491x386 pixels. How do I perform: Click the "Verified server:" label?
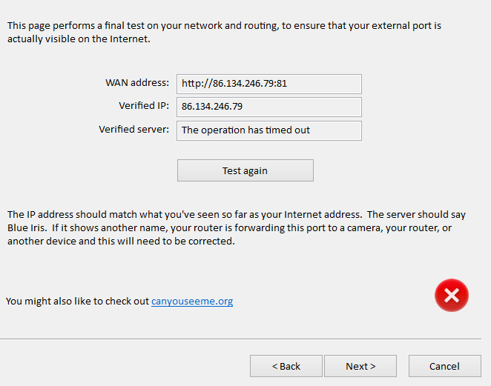(x=134, y=130)
